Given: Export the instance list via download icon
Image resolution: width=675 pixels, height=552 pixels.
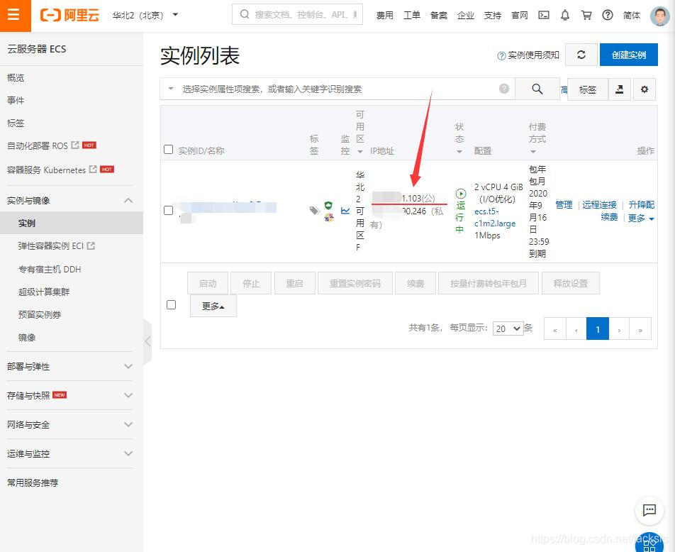Looking at the screenshot, I should [619, 89].
